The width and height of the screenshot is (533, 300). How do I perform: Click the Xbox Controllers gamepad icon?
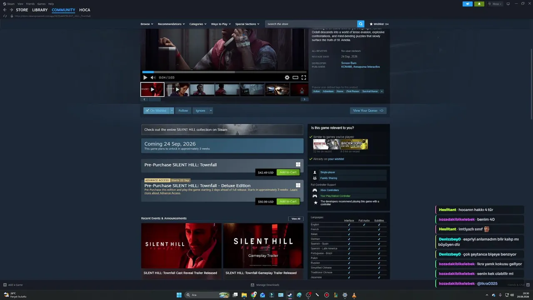pyautogui.click(x=315, y=190)
